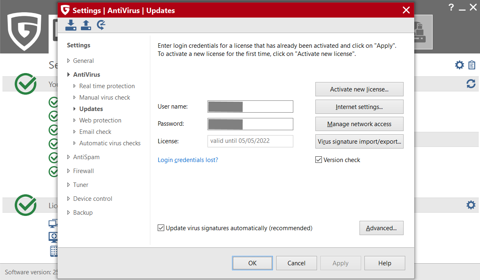This screenshot has width=480, height=280.
Task: Close the Settings dialog
Action: pyautogui.click(x=406, y=10)
